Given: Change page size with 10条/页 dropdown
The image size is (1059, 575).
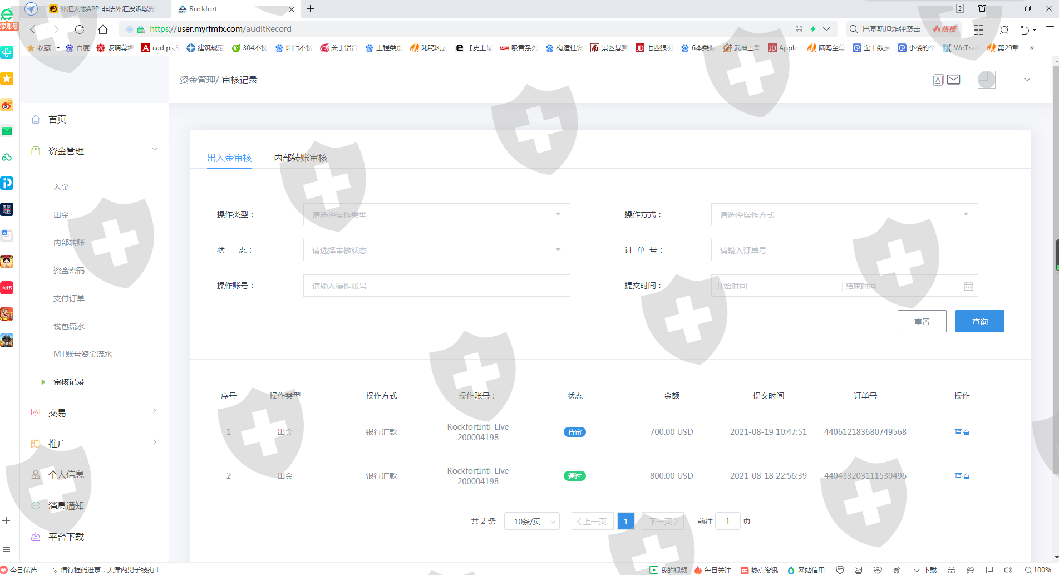Looking at the screenshot, I should tap(532, 522).
